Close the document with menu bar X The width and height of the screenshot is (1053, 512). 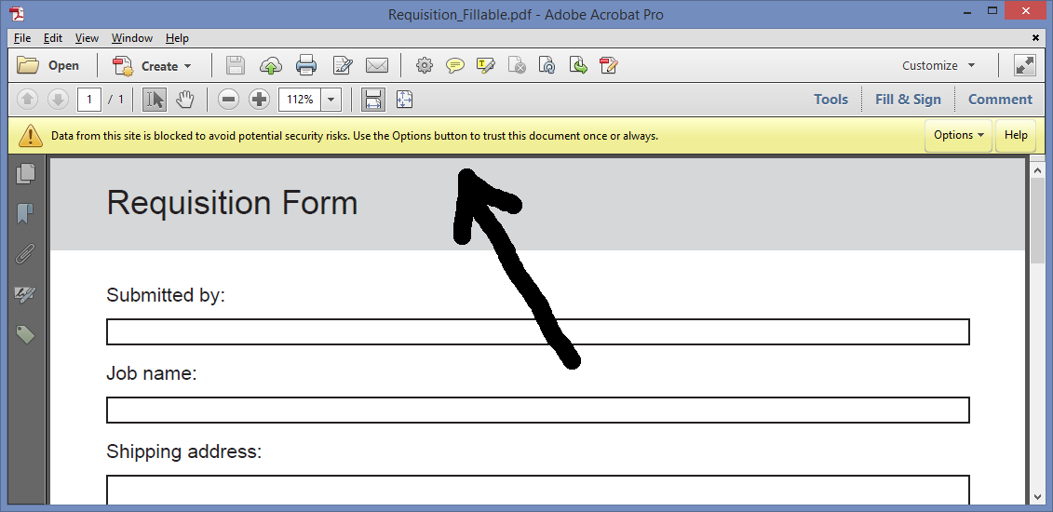pos(1035,37)
